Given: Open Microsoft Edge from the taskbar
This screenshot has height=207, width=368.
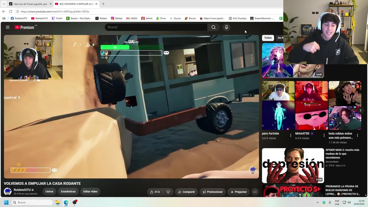Looking at the screenshot, I should coord(66,202).
